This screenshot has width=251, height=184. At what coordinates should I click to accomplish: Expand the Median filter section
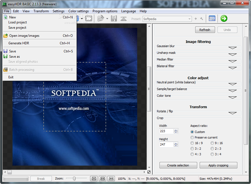[232, 61]
